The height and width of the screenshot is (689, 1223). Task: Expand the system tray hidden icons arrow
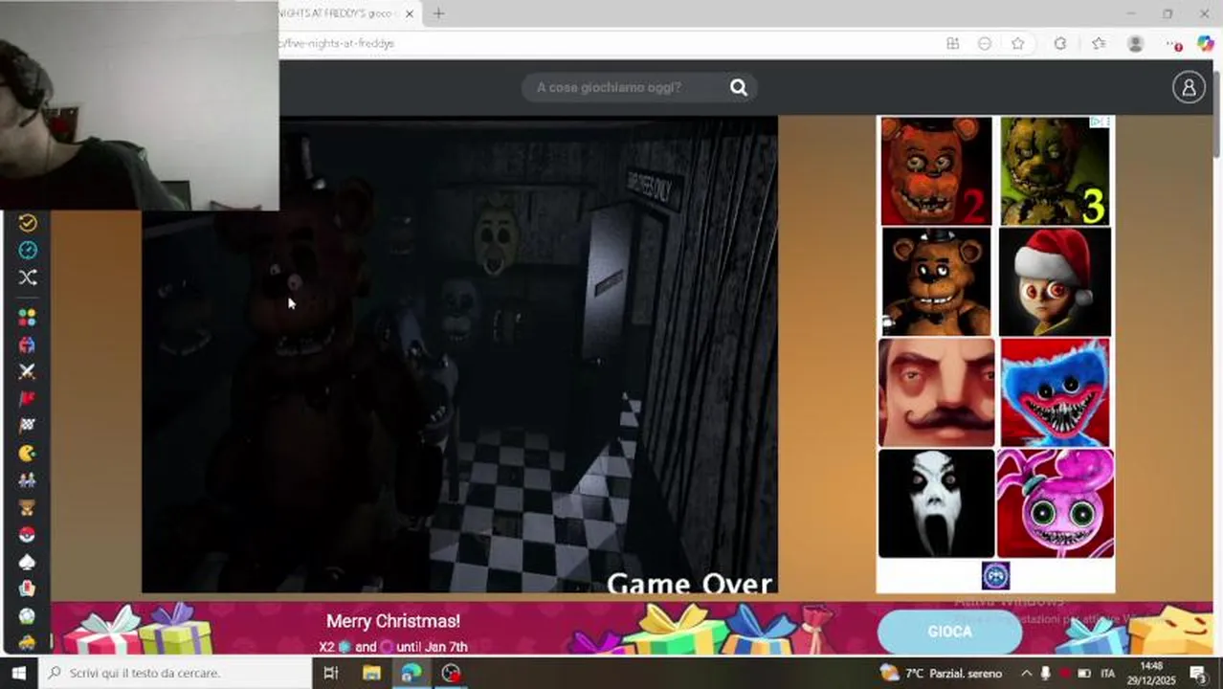click(1026, 673)
